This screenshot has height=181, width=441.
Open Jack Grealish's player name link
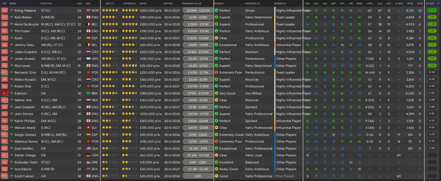[x=24, y=107]
